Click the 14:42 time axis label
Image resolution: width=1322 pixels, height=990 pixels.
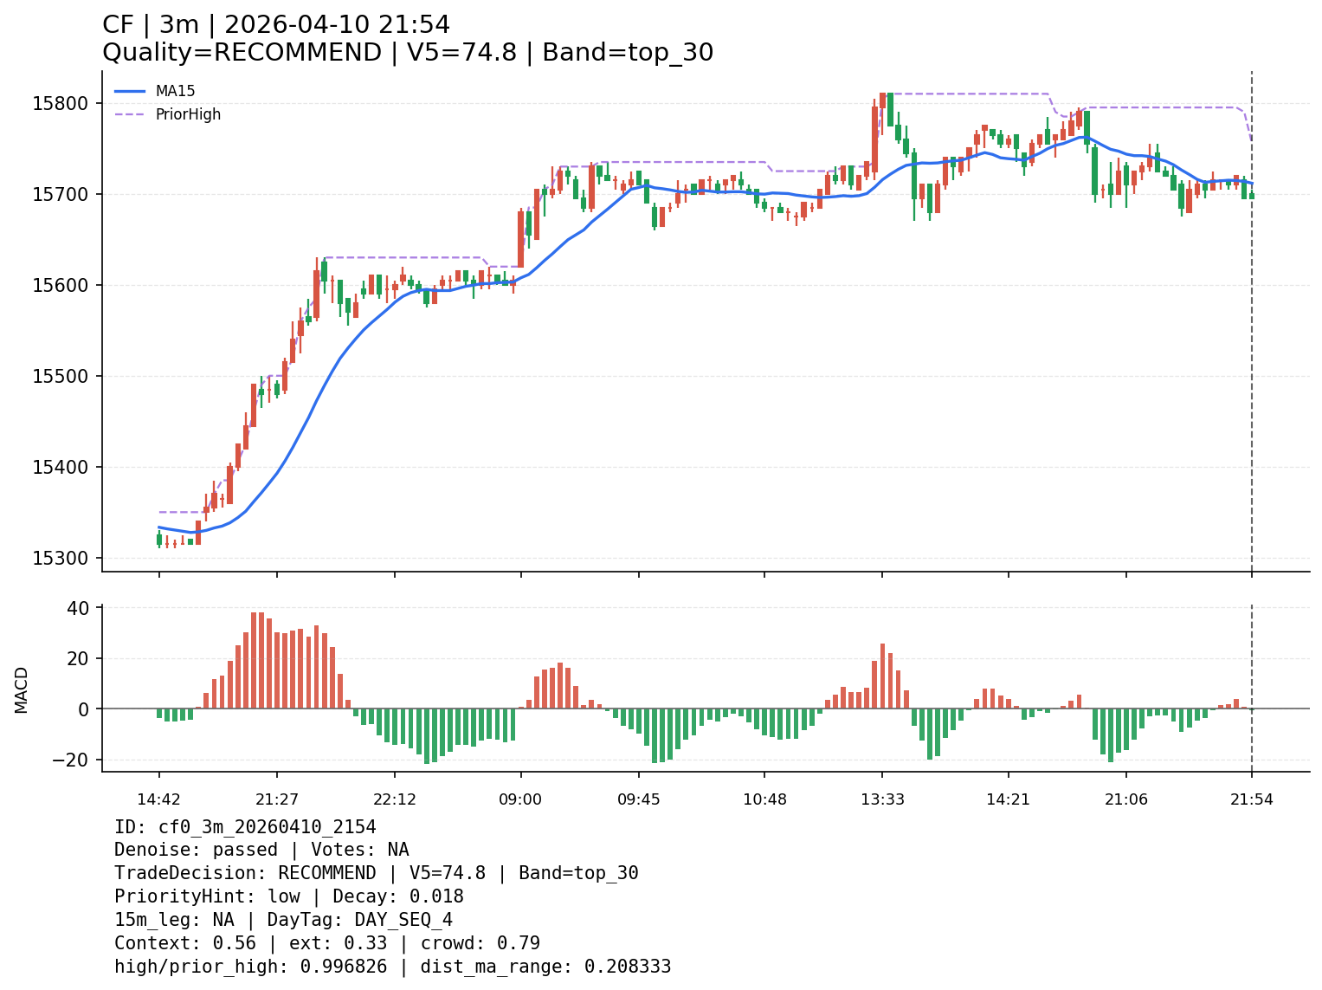click(158, 799)
